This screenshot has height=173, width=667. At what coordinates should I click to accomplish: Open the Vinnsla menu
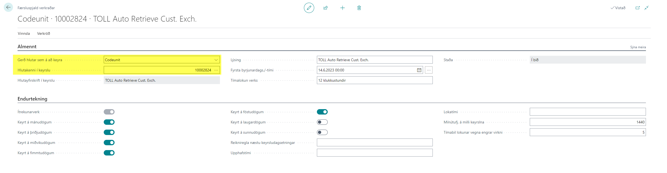24,33
